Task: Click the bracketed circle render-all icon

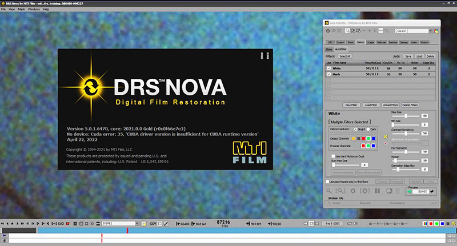Action: click(x=364, y=191)
